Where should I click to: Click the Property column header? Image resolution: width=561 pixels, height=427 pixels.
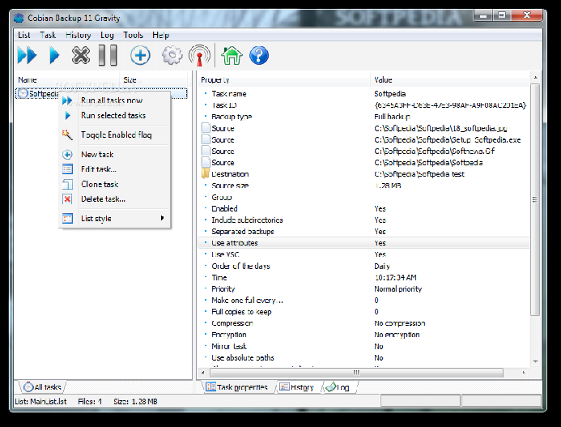[284, 80]
